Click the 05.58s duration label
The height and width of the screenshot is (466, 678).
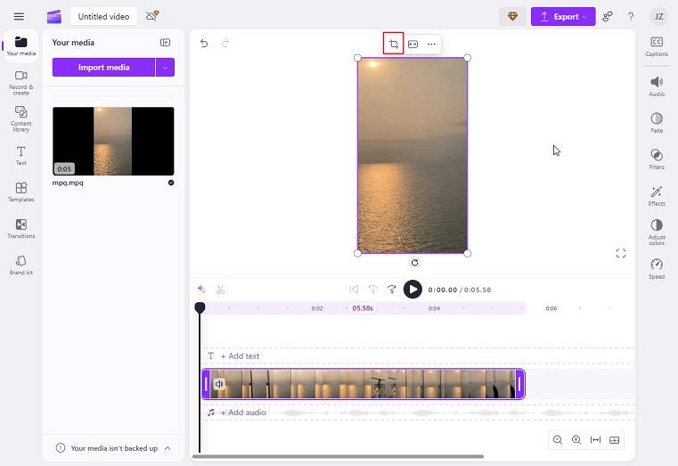tap(363, 308)
